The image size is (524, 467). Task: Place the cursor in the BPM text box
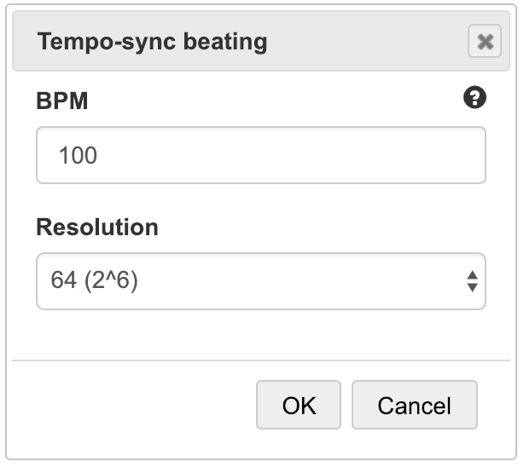coord(260,156)
